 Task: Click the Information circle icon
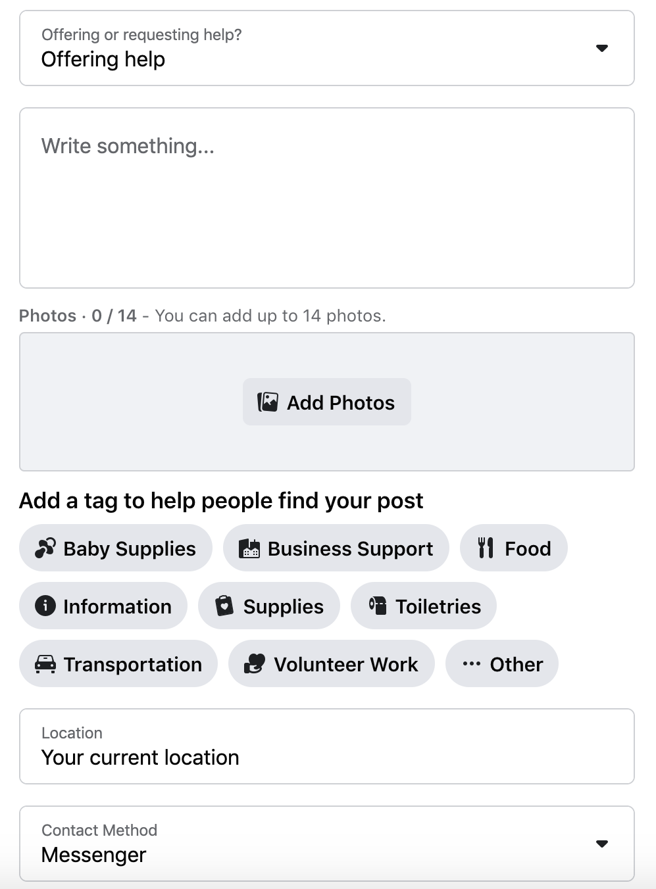45,606
